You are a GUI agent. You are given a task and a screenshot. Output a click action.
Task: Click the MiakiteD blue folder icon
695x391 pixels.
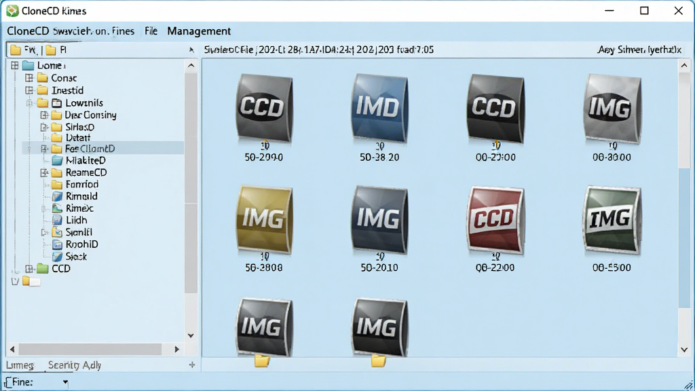[x=57, y=160]
